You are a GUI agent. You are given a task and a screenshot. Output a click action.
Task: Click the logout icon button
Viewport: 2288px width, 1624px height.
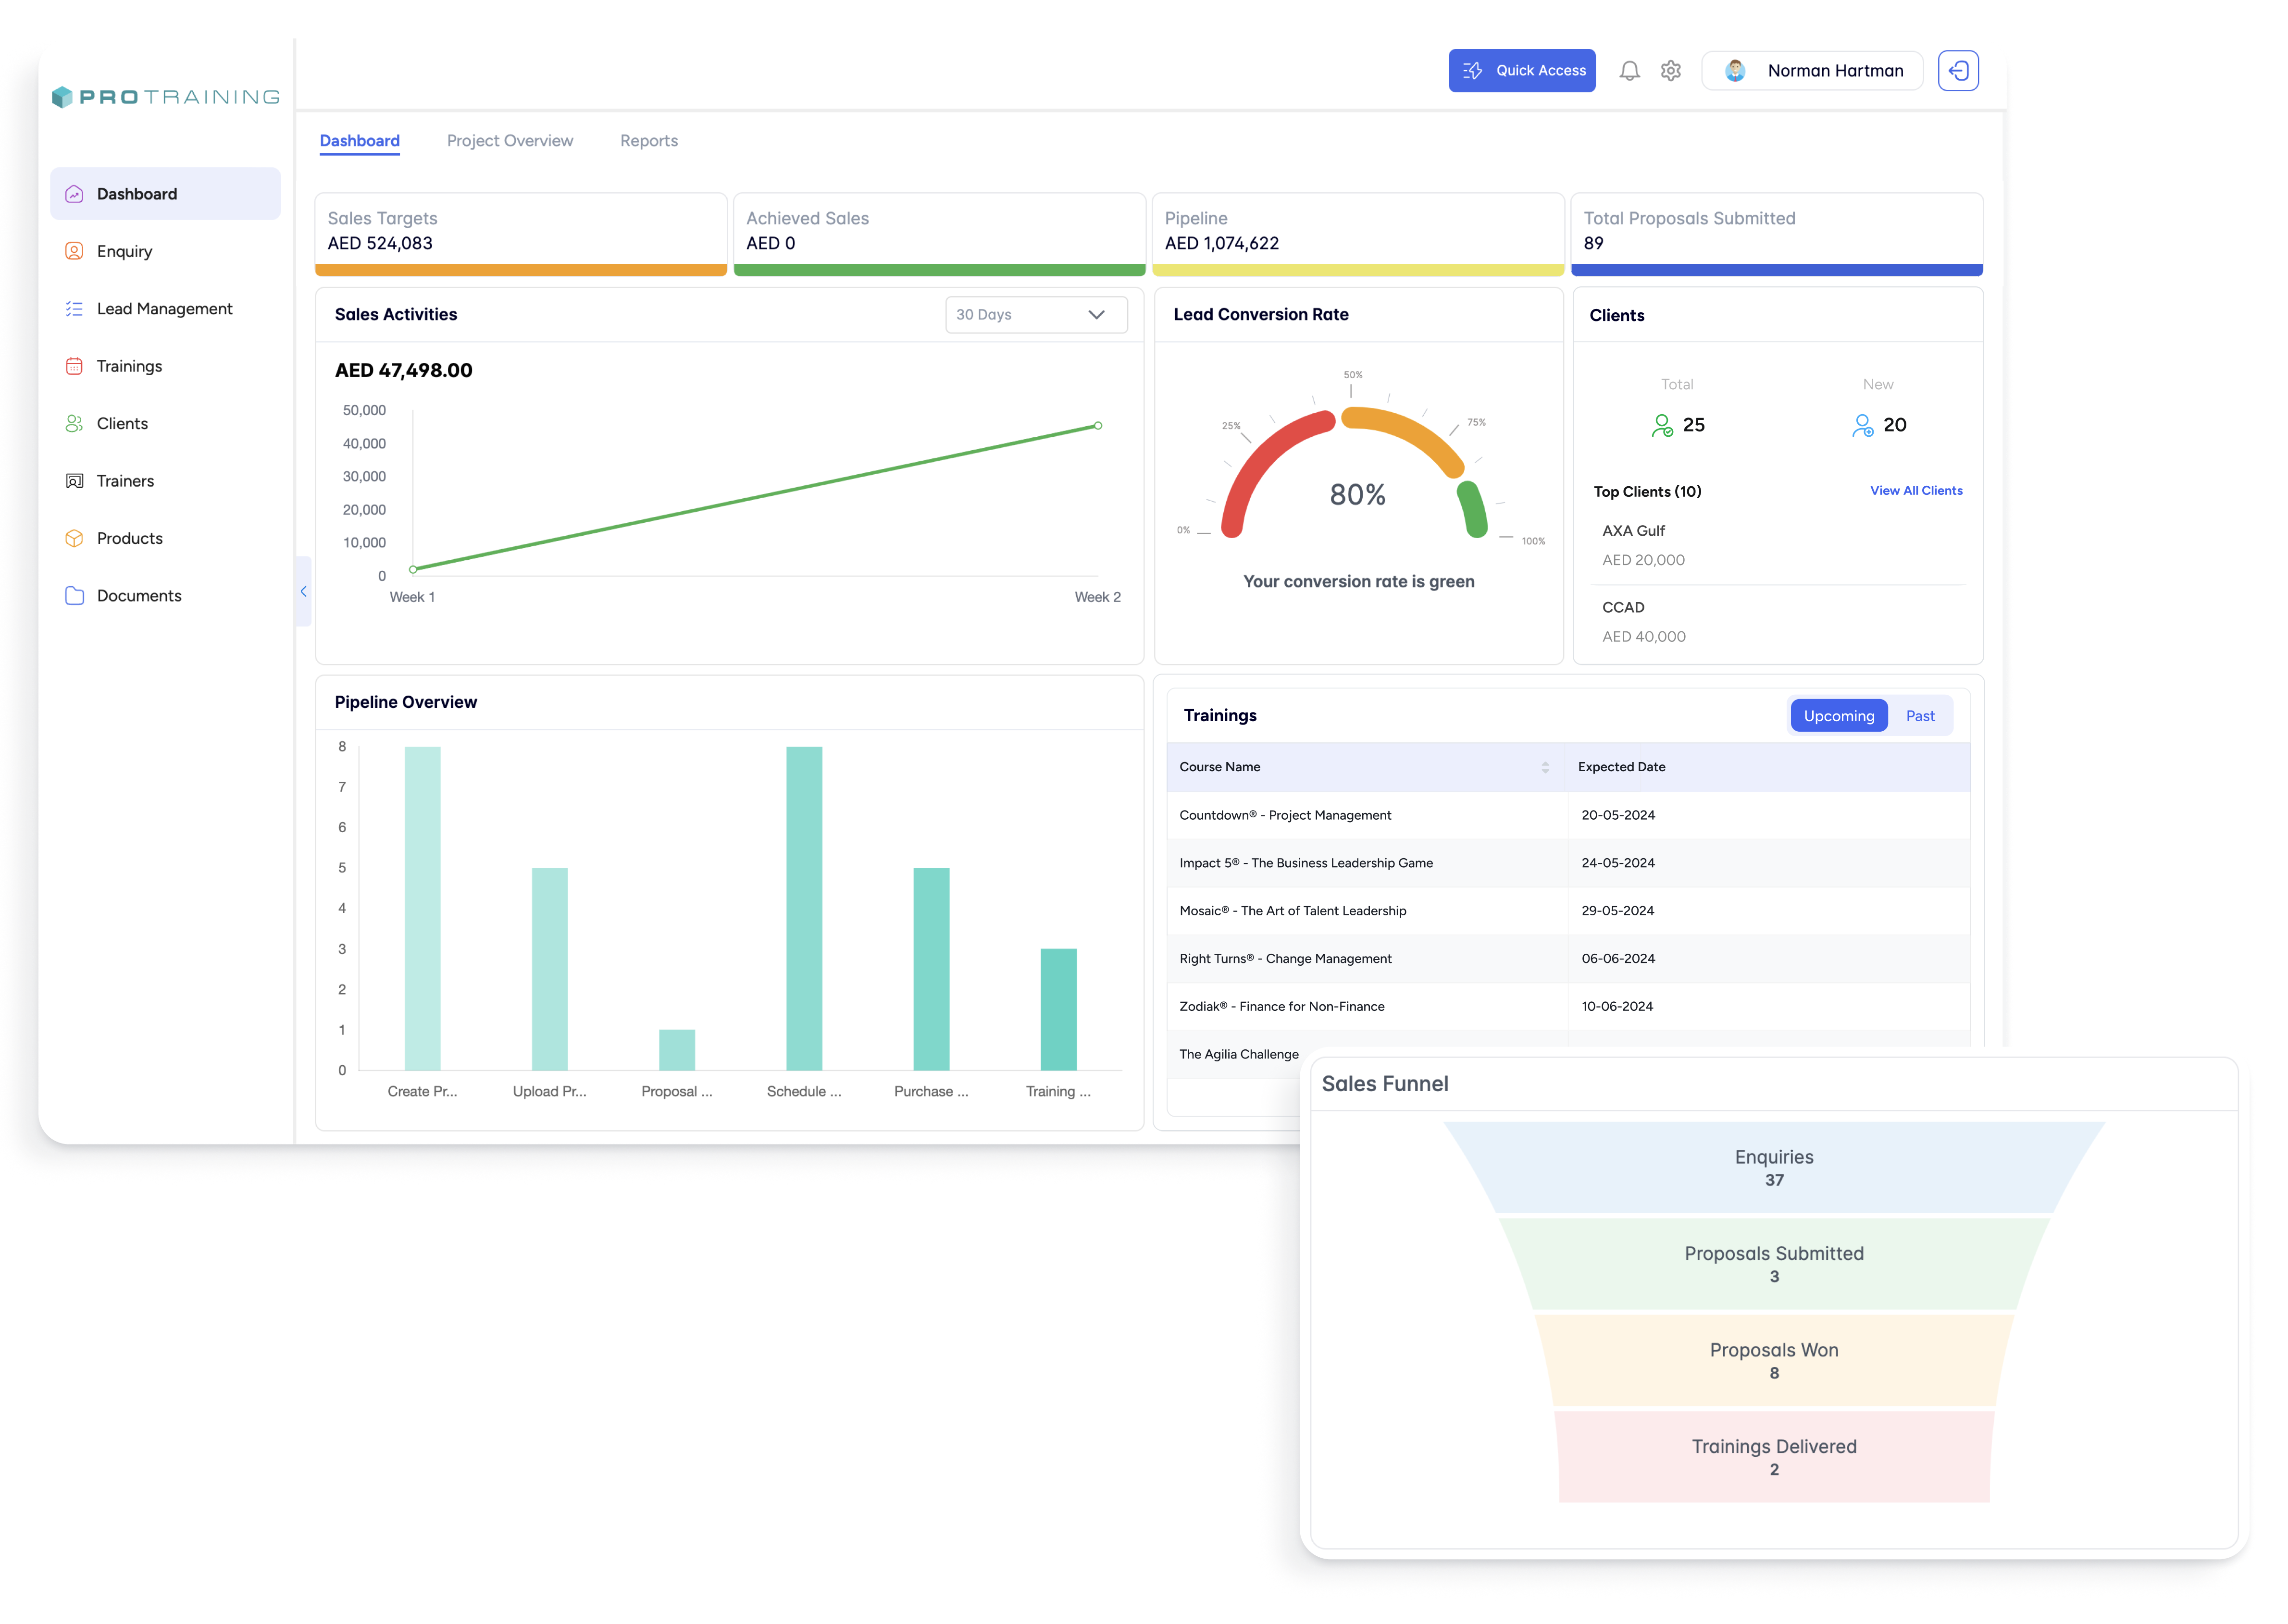click(1958, 71)
